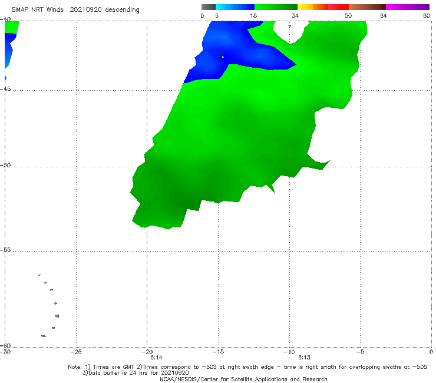Click the green segment of the color bar
Viewport: 436px width, 383px height.
coord(276,7)
